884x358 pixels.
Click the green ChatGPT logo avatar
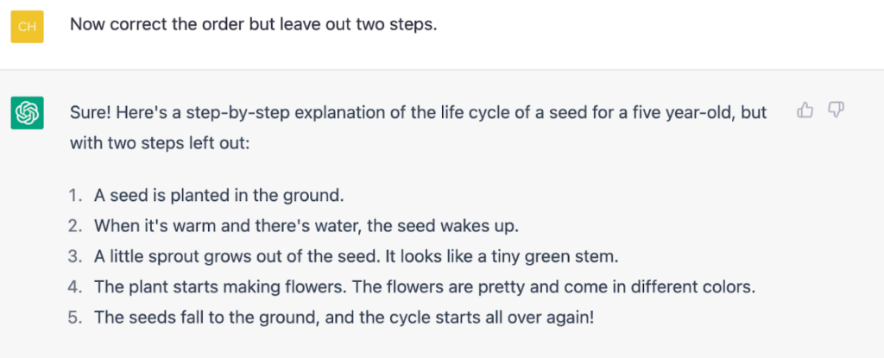click(x=27, y=113)
